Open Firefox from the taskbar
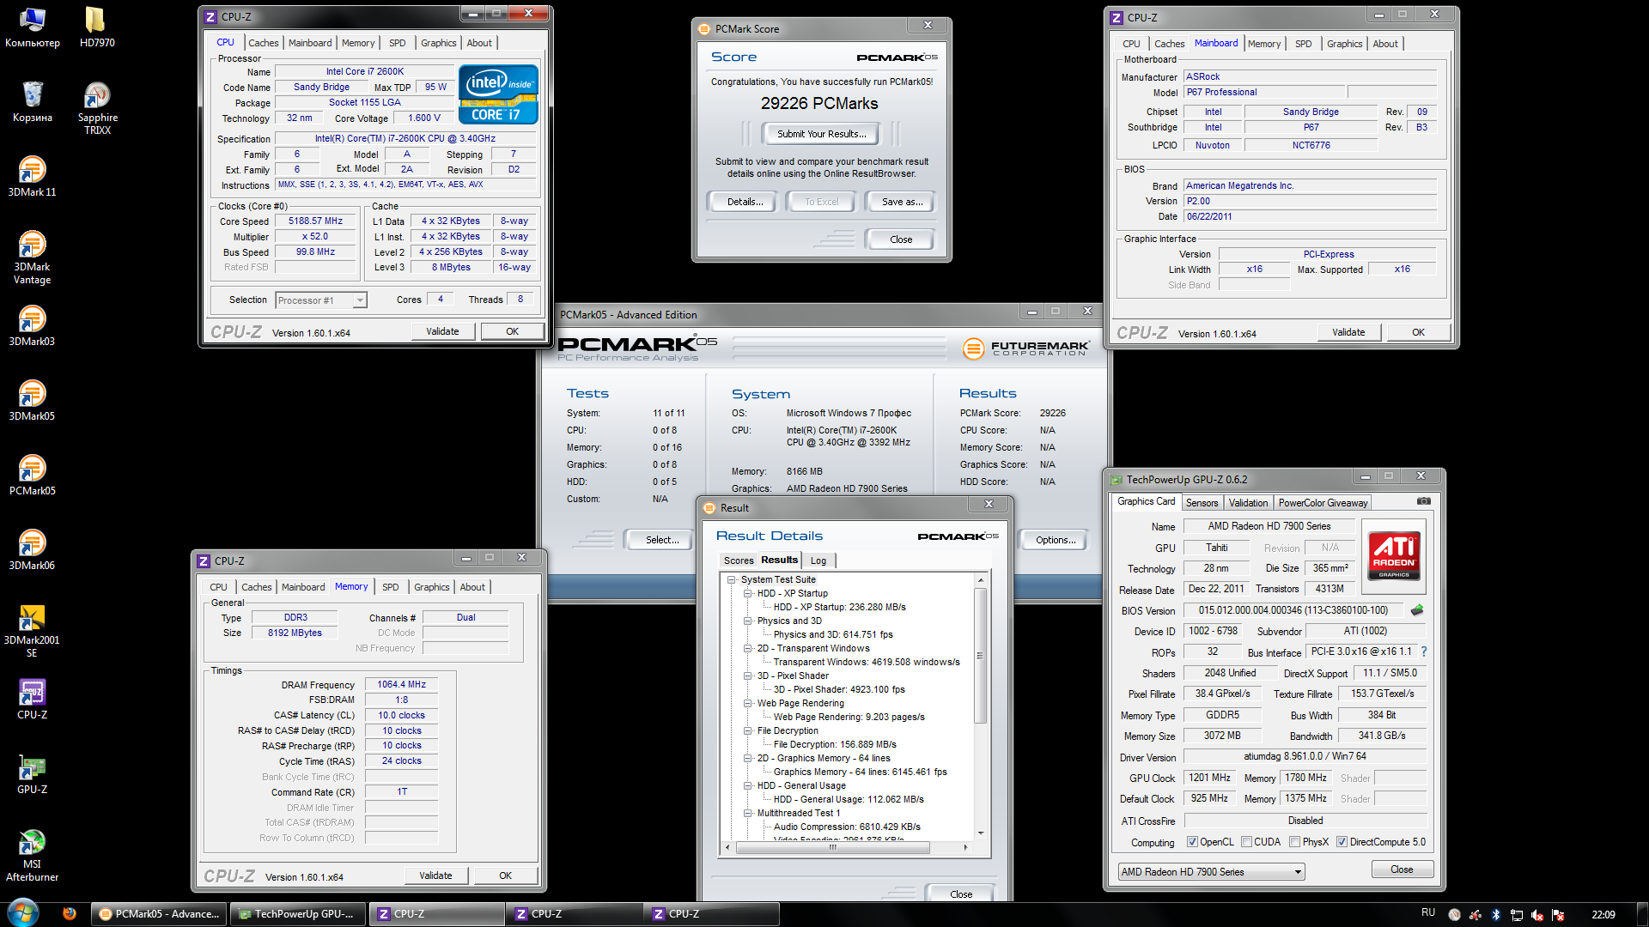1649x927 pixels. (70, 913)
